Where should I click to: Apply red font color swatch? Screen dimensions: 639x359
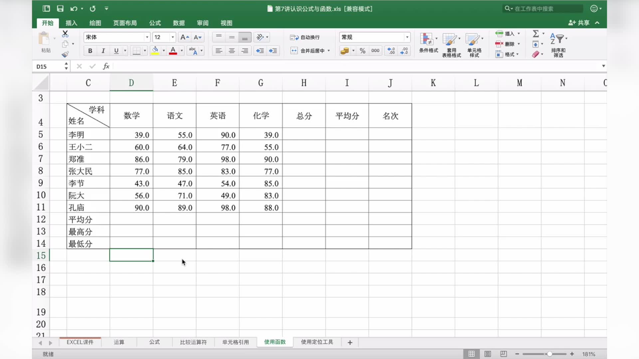(173, 51)
